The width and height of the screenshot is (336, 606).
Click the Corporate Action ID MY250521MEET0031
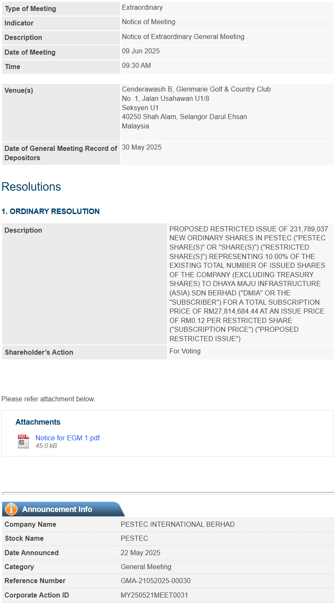[154, 595]
